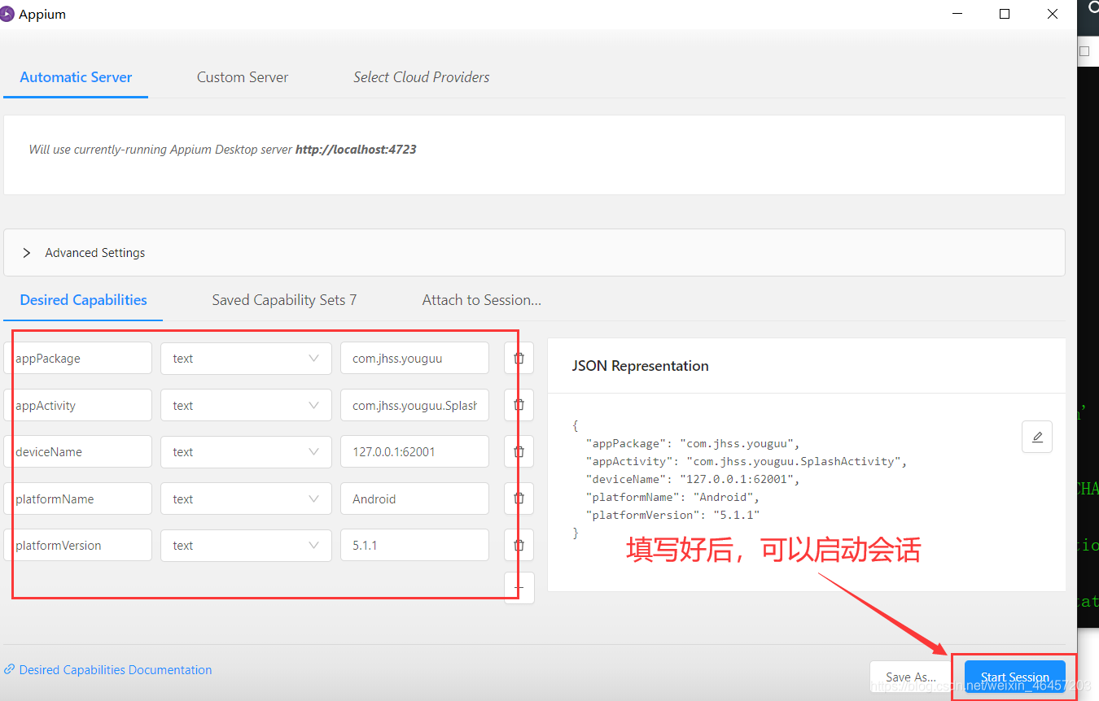Delete the appActivity capability row
Viewport: 1099px width, 701px height.
tap(519, 405)
